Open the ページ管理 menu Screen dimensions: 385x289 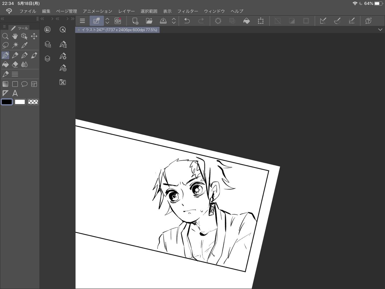click(66, 11)
